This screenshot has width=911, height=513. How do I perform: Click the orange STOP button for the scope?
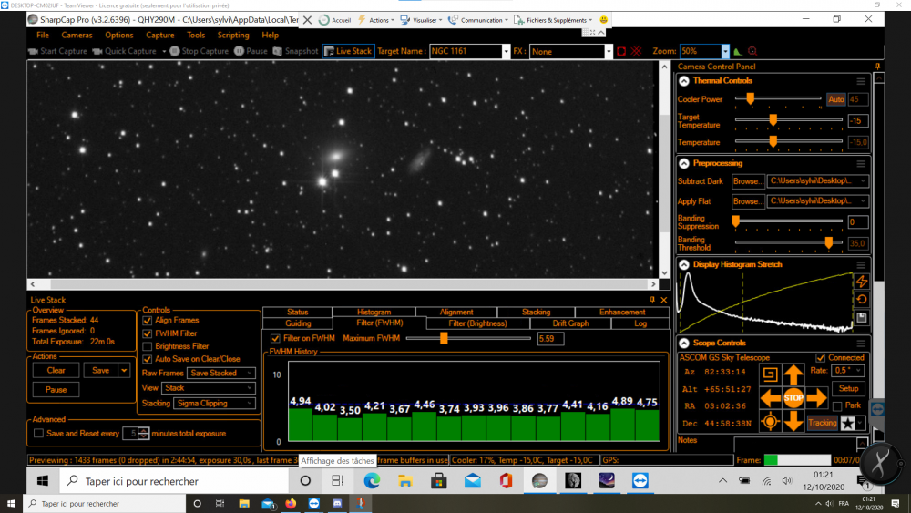pyautogui.click(x=793, y=398)
